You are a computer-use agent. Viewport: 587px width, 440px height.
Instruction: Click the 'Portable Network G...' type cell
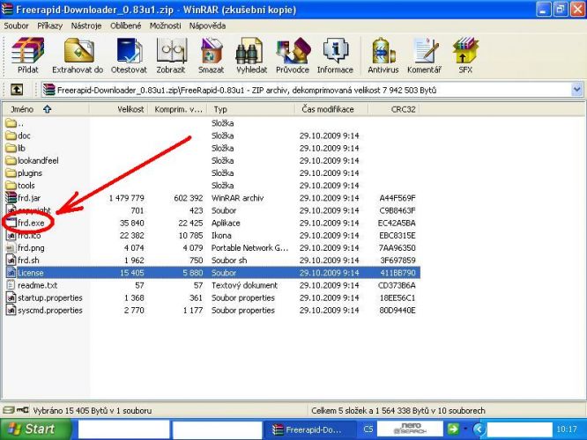[x=249, y=248]
